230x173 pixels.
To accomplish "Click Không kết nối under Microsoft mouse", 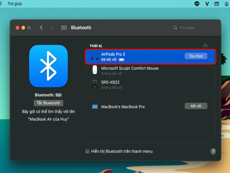I will pos(112,73).
